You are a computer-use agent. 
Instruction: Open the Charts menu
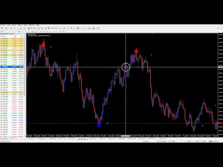pyautogui.click(x=20, y=25)
